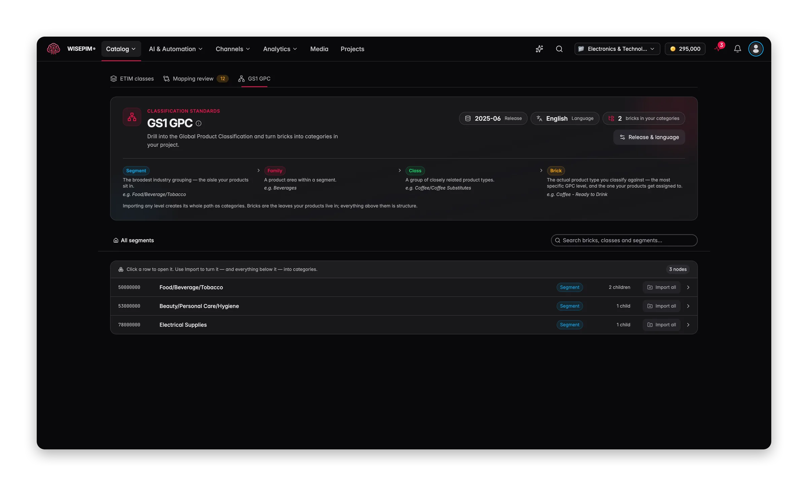Image resolution: width=808 pixels, height=486 pixels.
Task: Click the red GS1 GPC hierarchy icon tile
Action: (x=132, y=117)
